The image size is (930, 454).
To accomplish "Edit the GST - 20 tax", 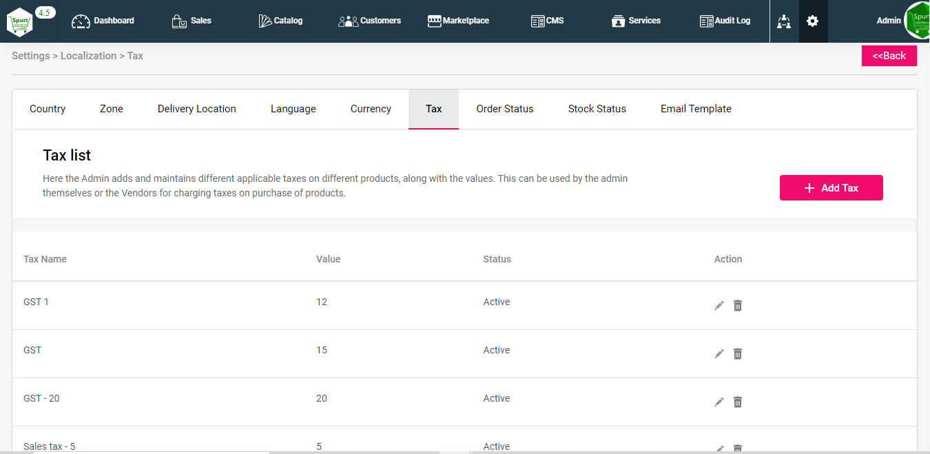I will pos(719,402).
